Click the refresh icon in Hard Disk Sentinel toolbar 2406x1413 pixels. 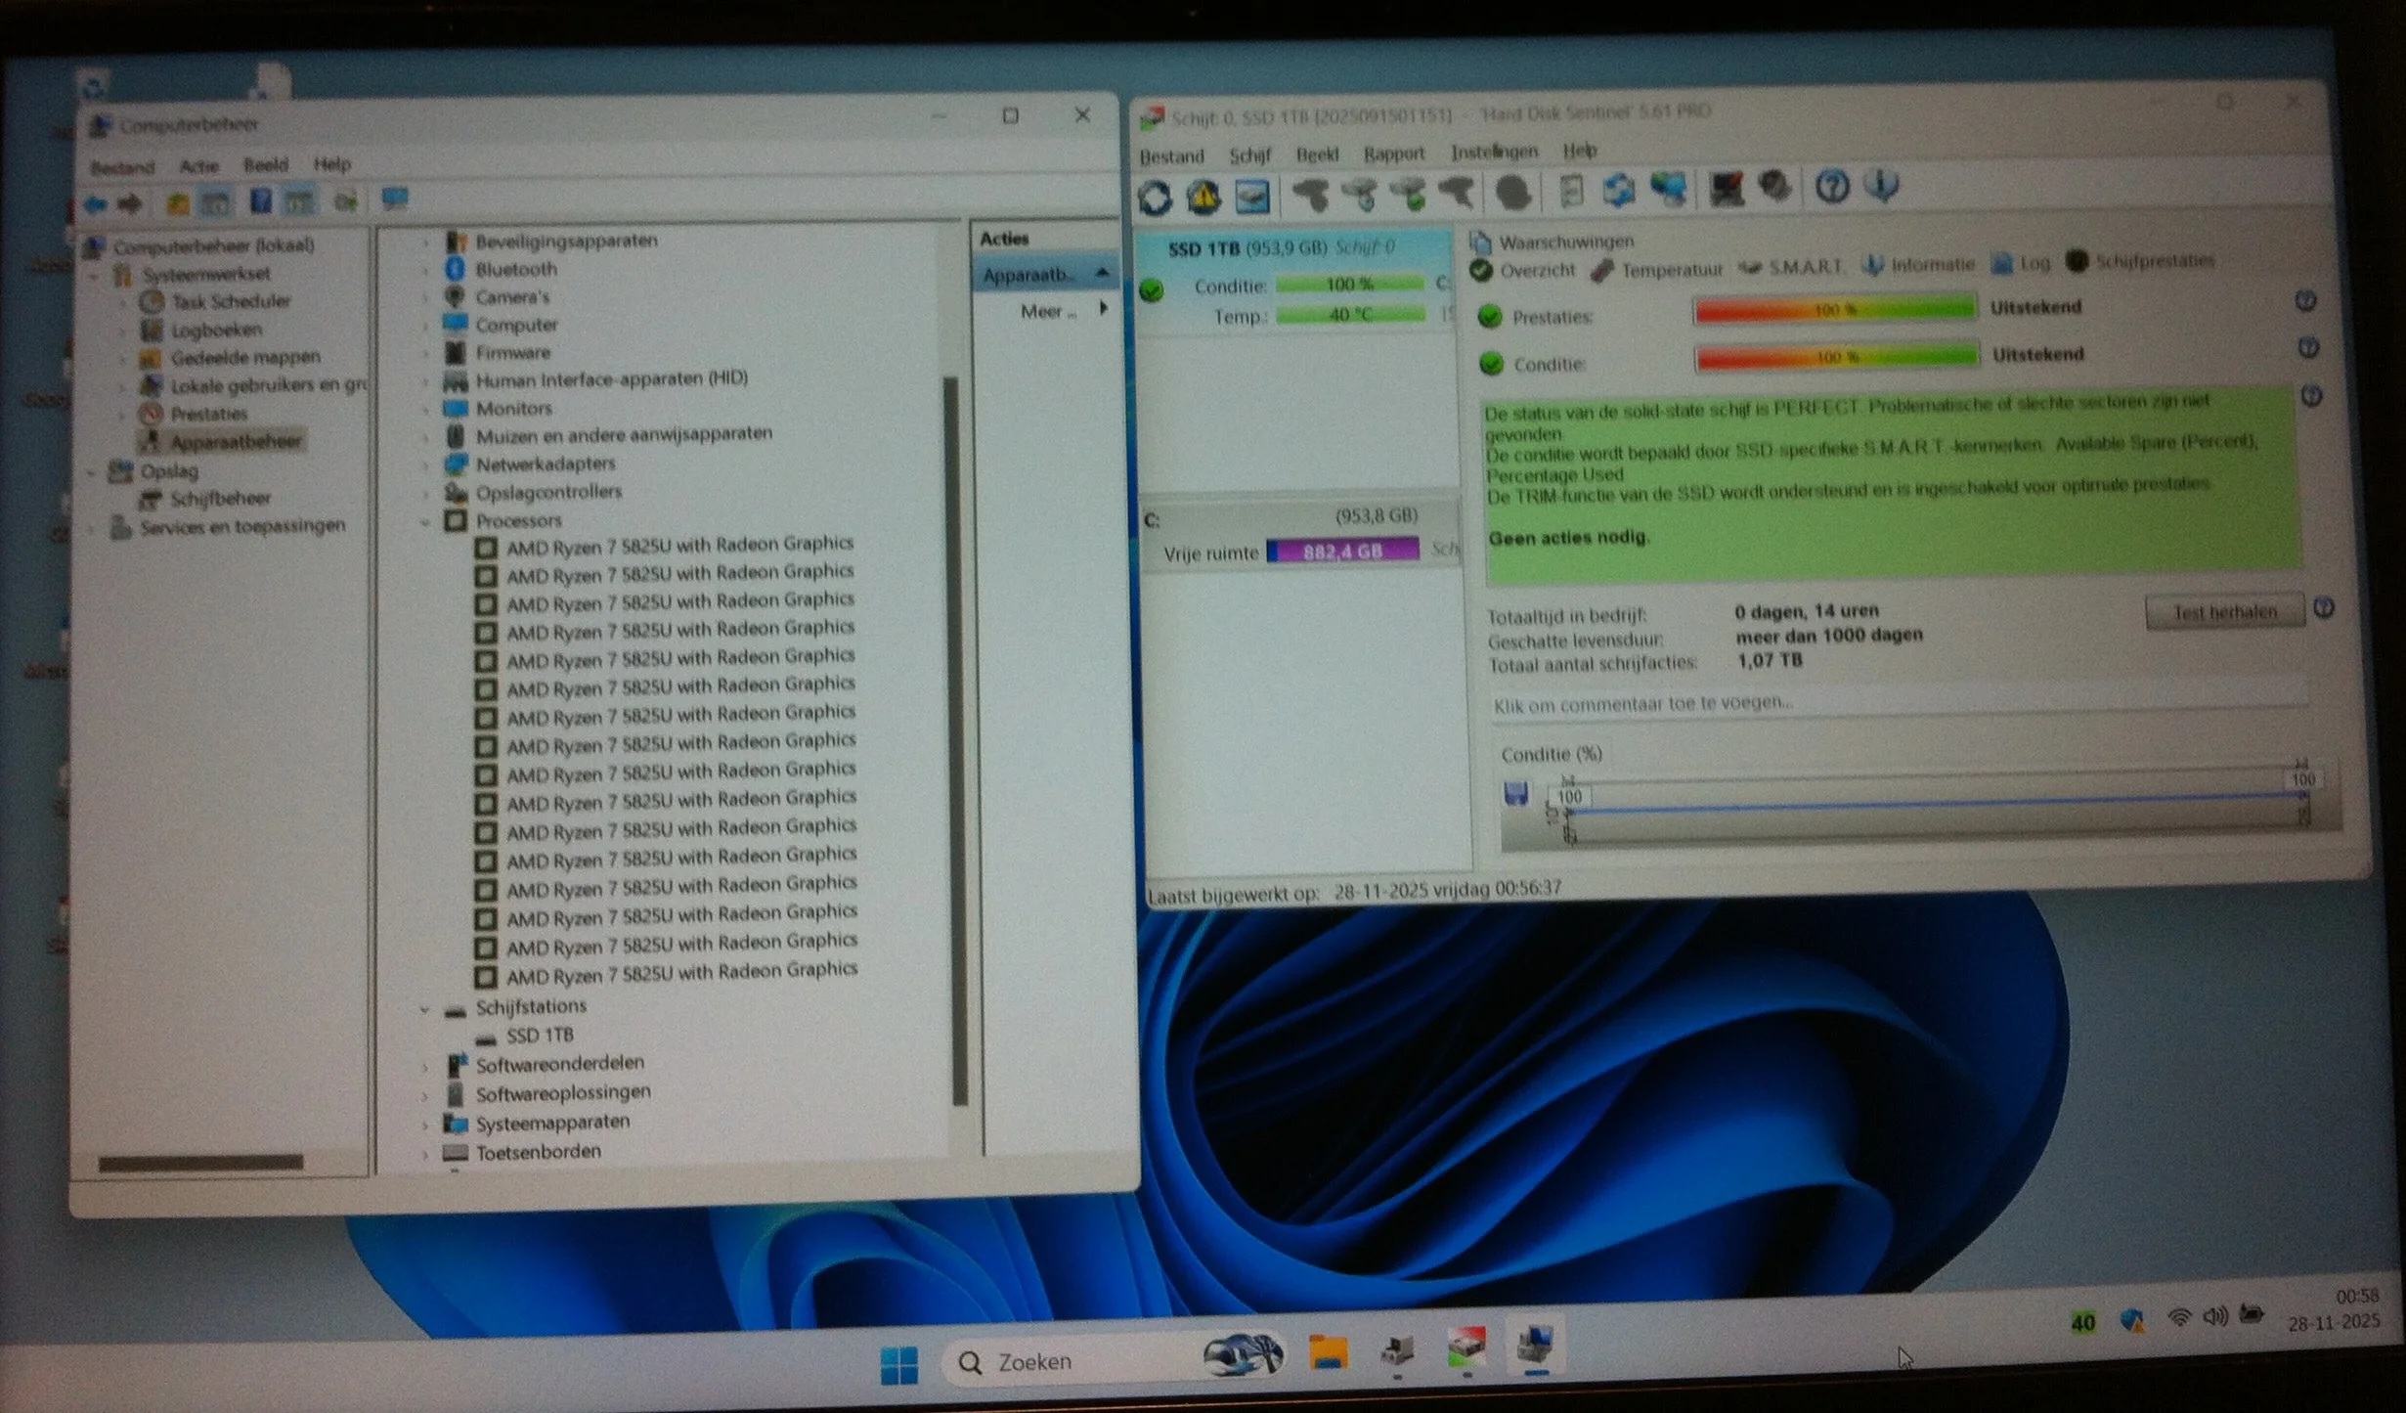pyautogui.click(x=1156, y=198)
